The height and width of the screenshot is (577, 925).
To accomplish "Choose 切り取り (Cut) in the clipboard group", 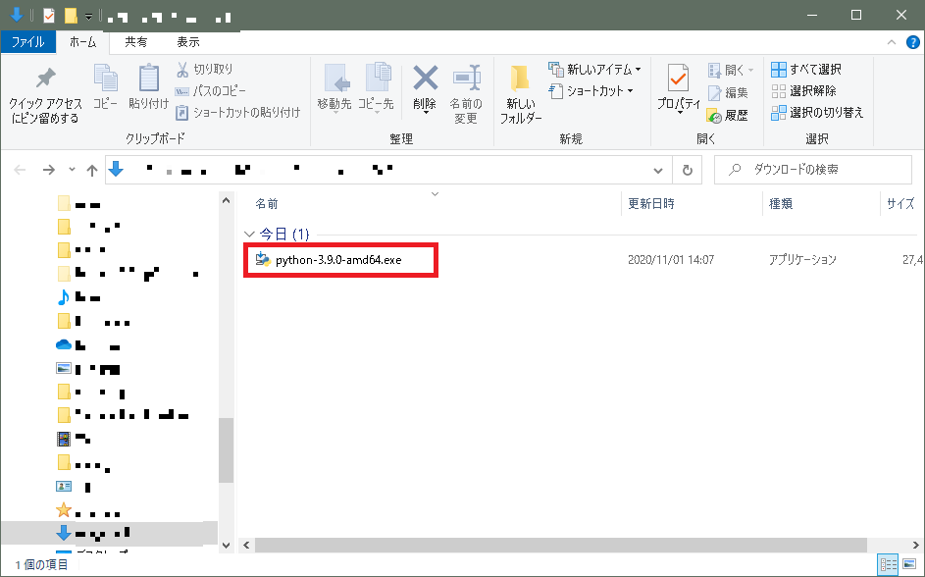I will coord(204,69).
